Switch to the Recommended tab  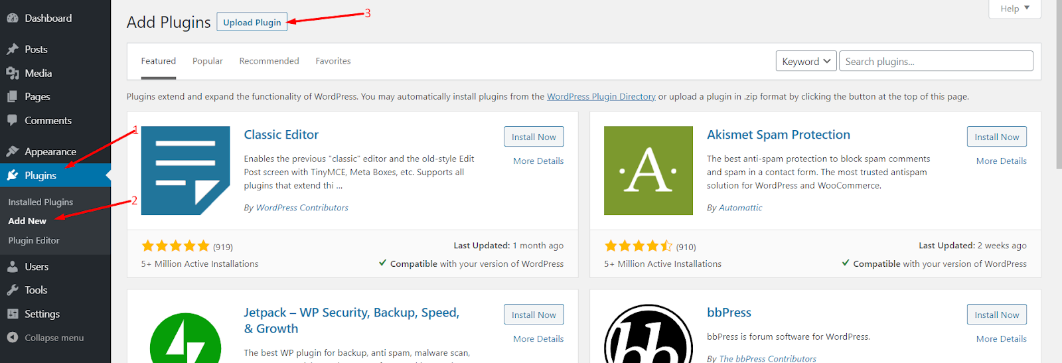pyautogui.click(x=269, y=61)
